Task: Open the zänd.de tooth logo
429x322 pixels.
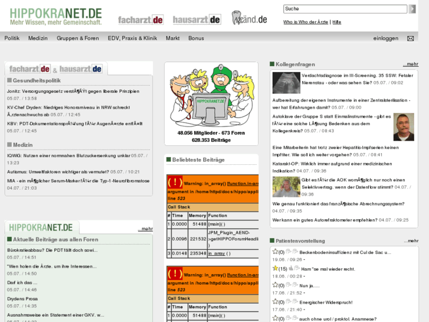Action: click(x=249, y=18)
